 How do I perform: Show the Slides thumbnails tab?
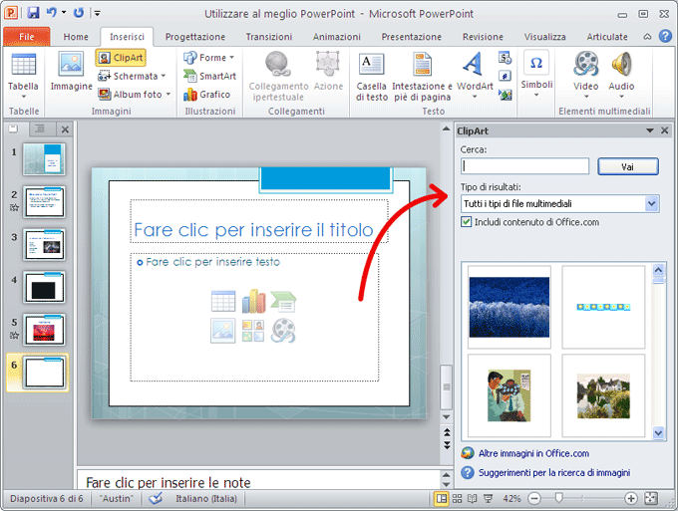pos(14,128)
